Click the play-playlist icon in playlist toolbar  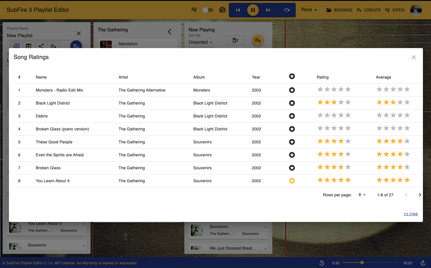point(16,45)
